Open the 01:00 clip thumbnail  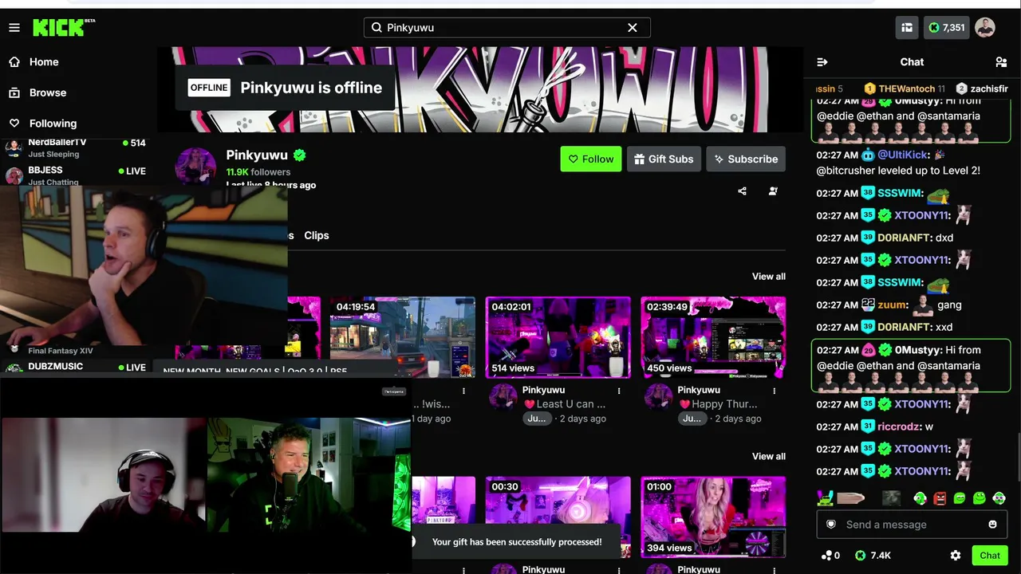[x=713, y=517]
